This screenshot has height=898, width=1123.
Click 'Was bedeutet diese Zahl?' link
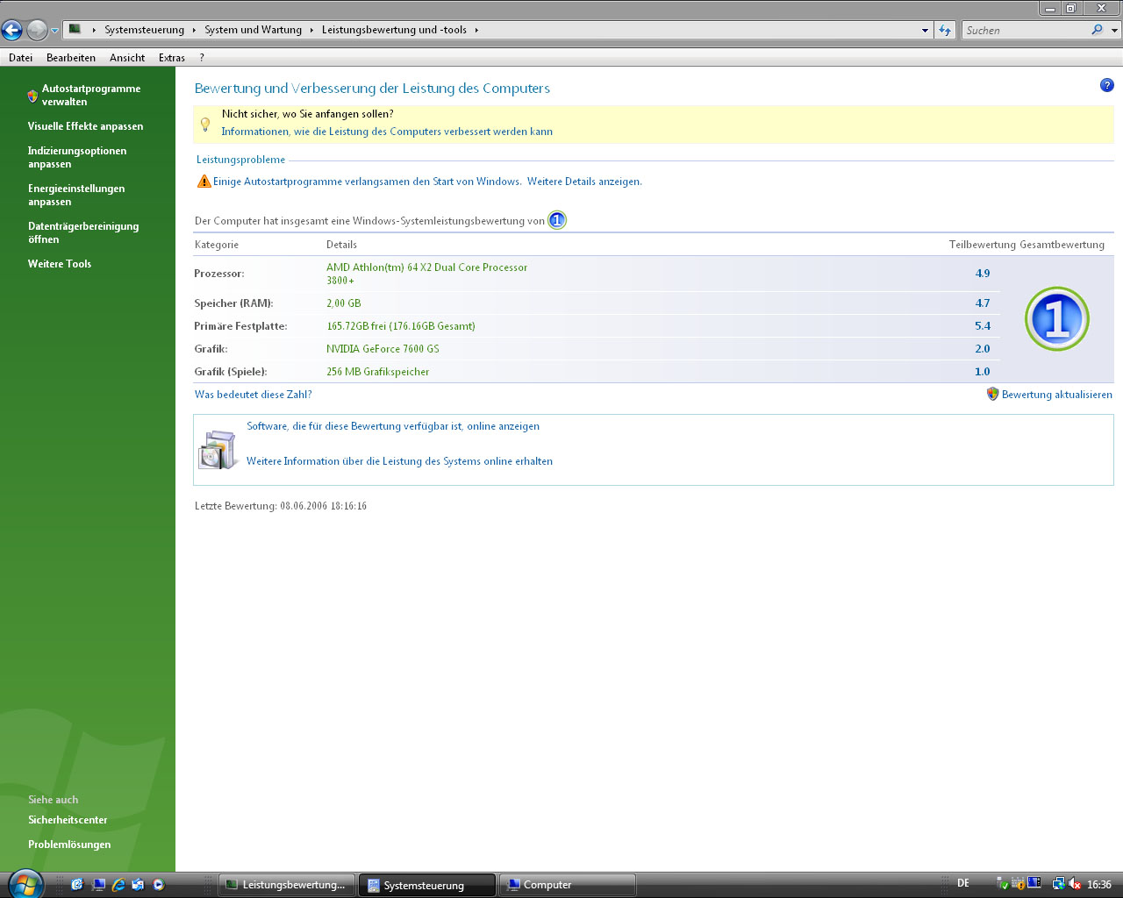click(253, 395)
